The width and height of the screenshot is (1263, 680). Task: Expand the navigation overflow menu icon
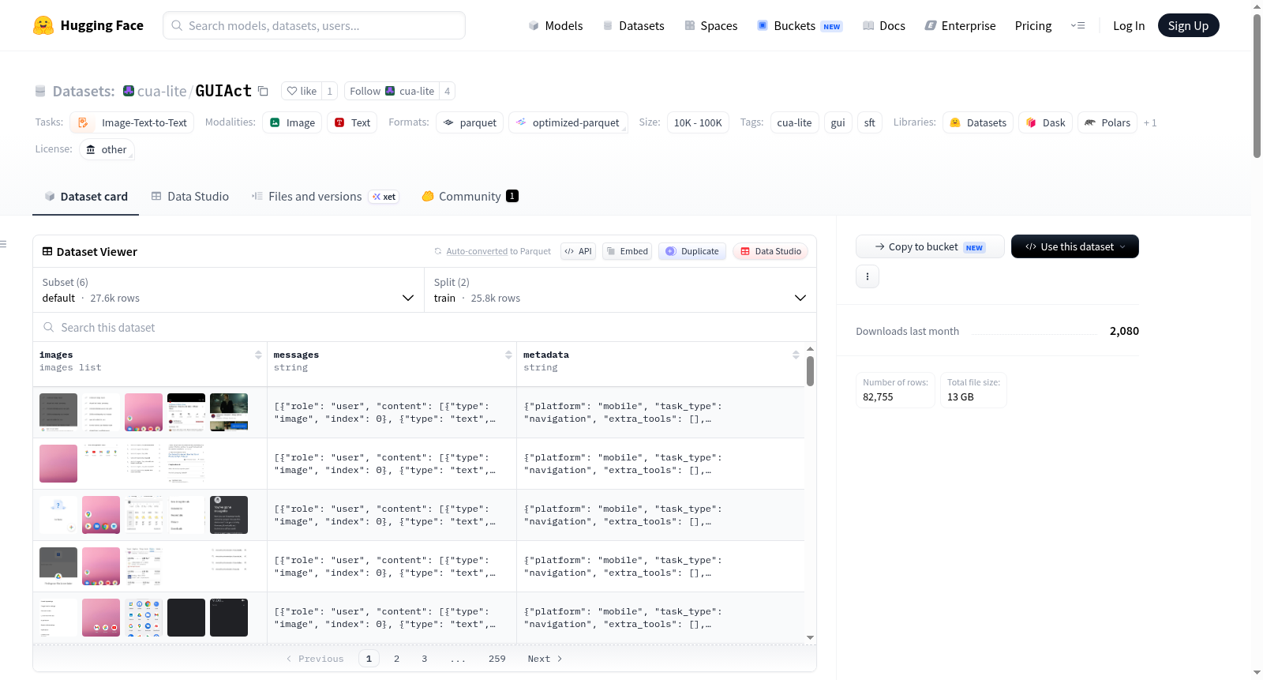pos(1077,25)
